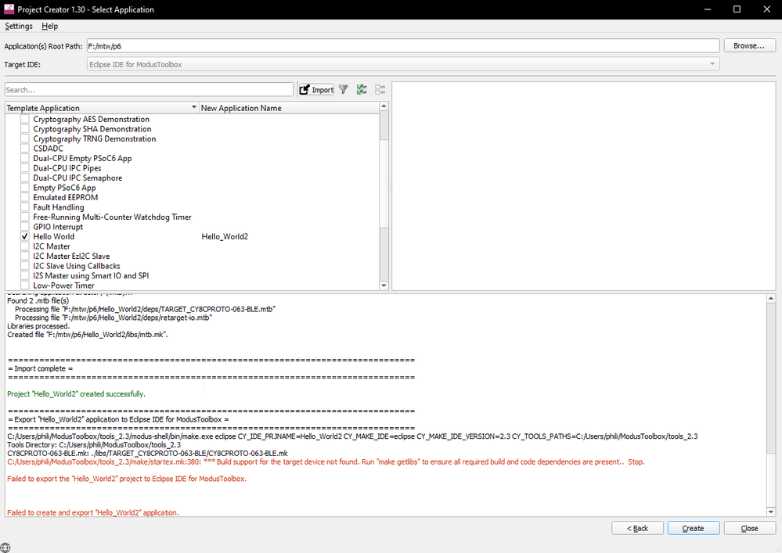Check the Empty PSoC6 App template
The height and width of the screenshot is (553, 782).
24,188
